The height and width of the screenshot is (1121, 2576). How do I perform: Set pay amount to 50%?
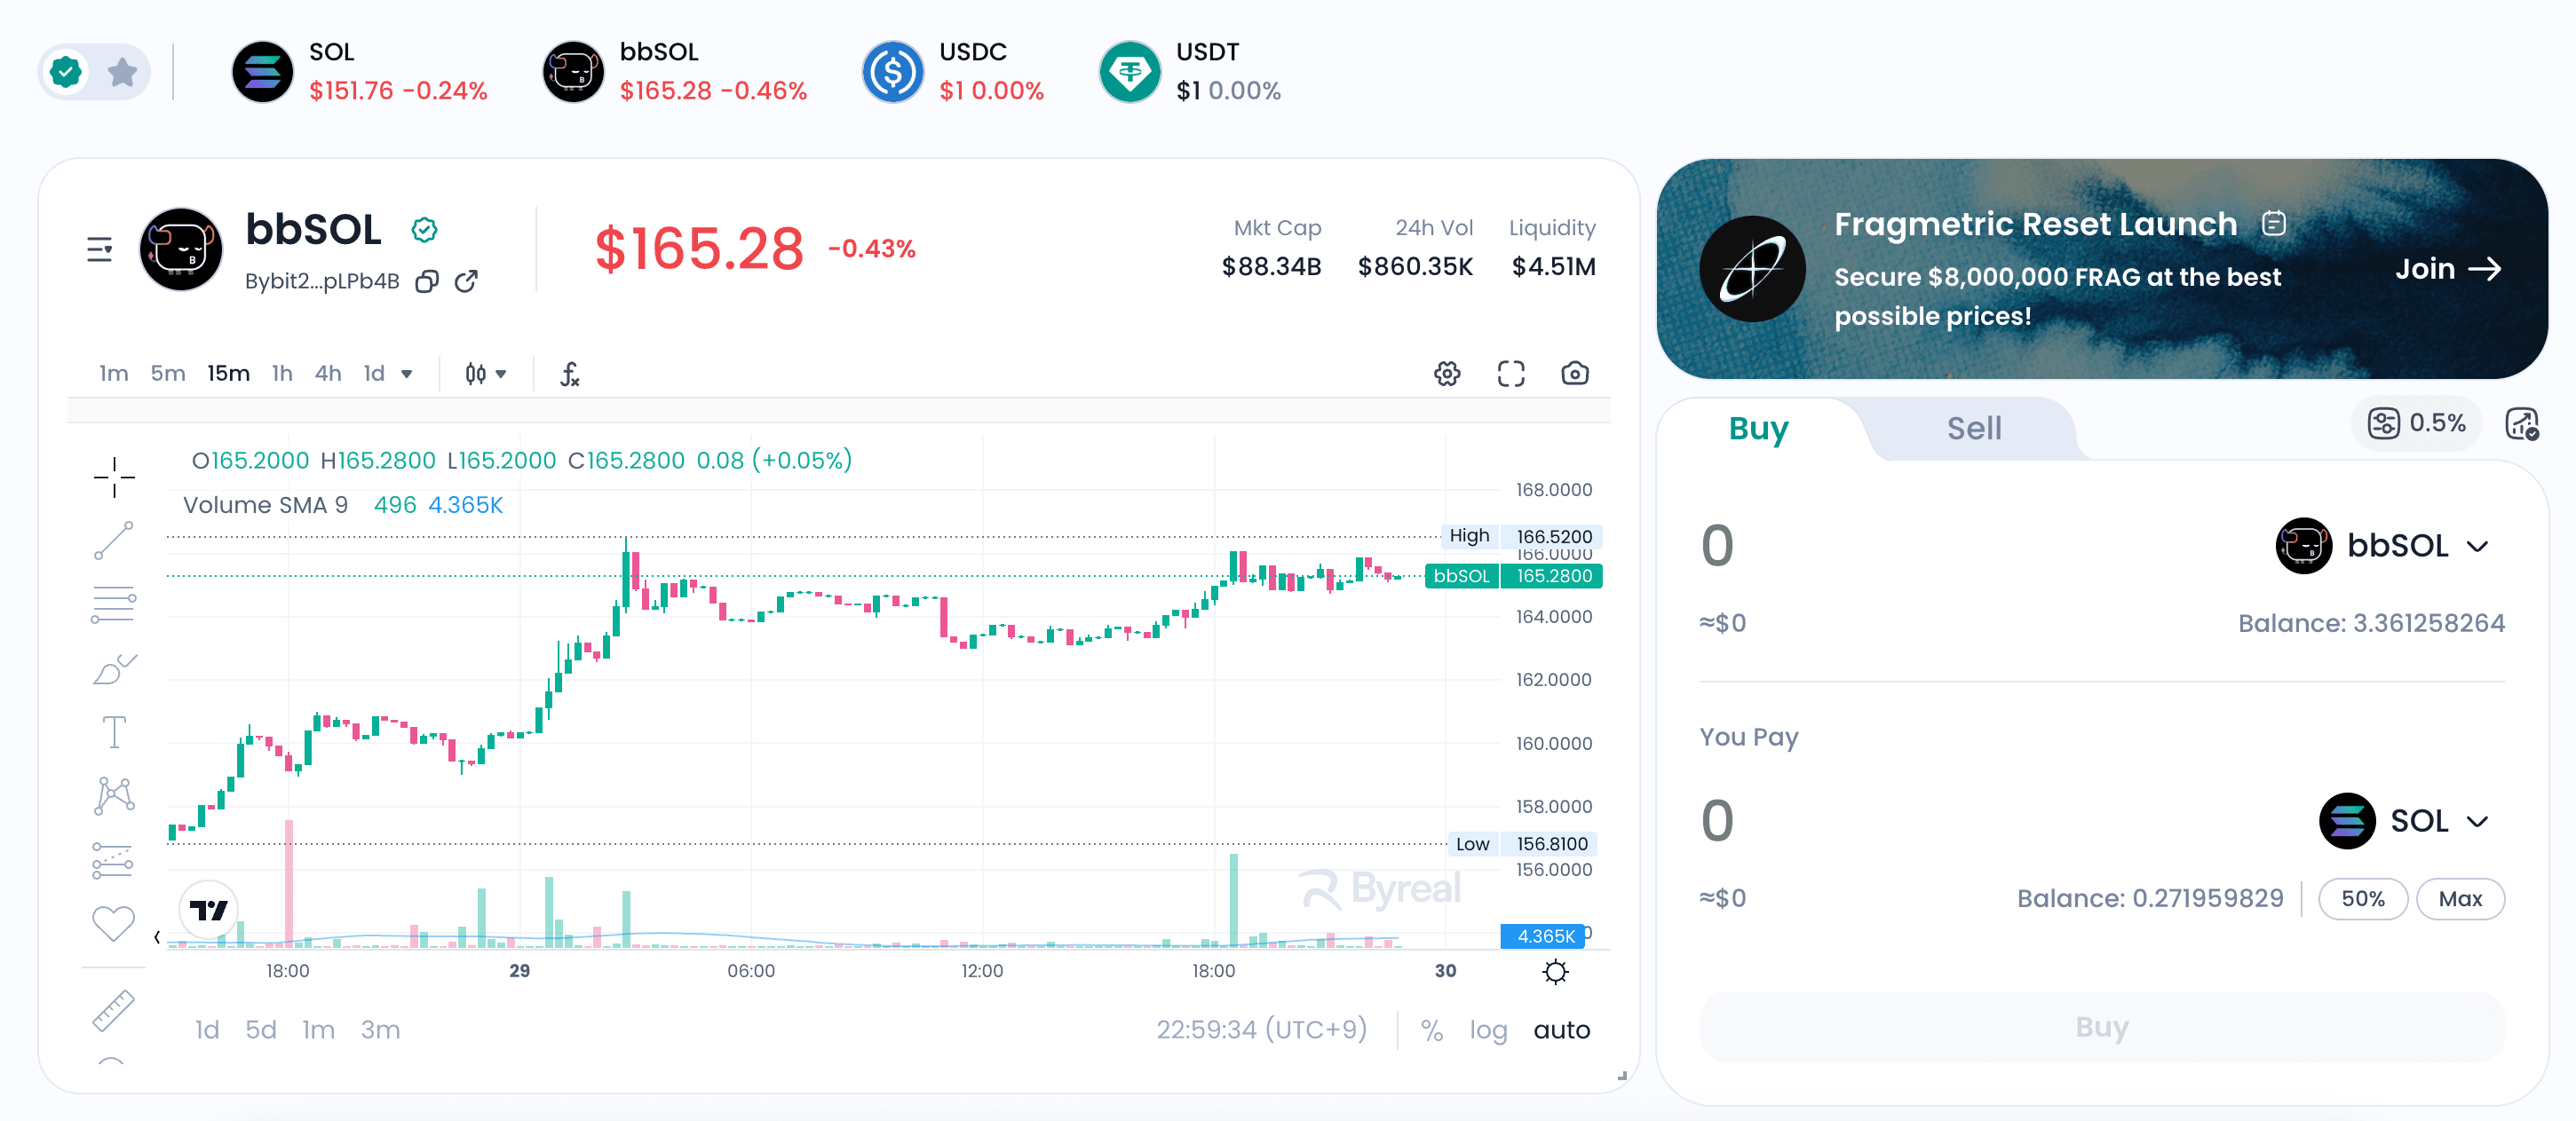[2362, 898]
